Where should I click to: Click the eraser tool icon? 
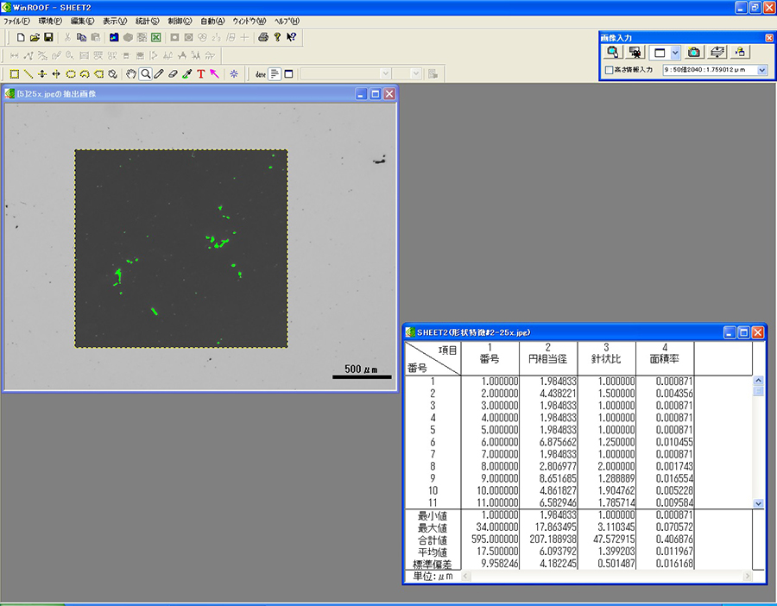point(173,74)
